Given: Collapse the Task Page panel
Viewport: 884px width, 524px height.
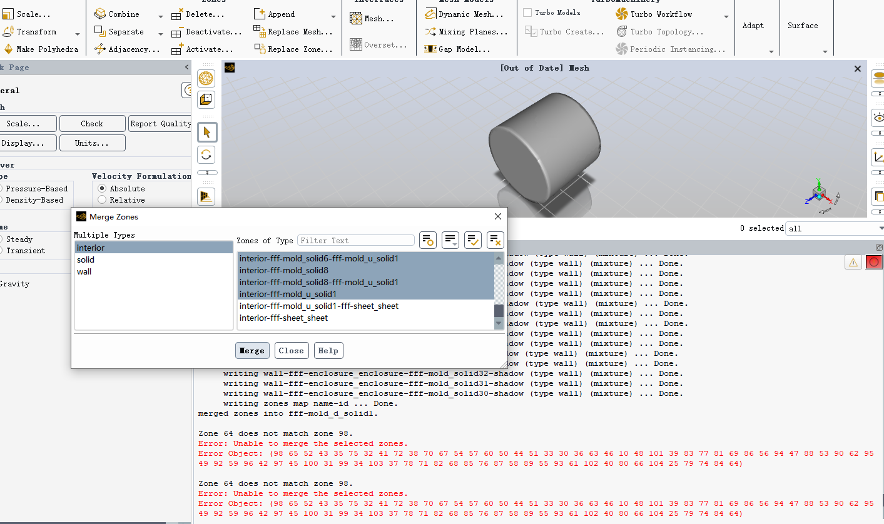Looking at the screenshot, I should pos(186,68).
